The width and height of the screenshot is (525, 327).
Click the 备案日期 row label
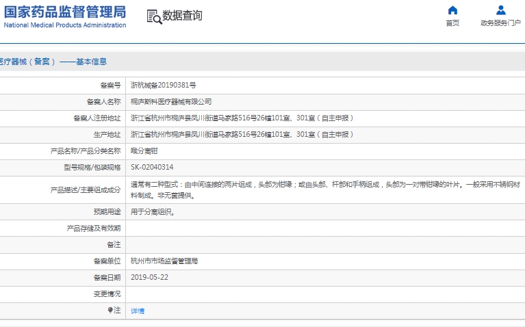107,278
